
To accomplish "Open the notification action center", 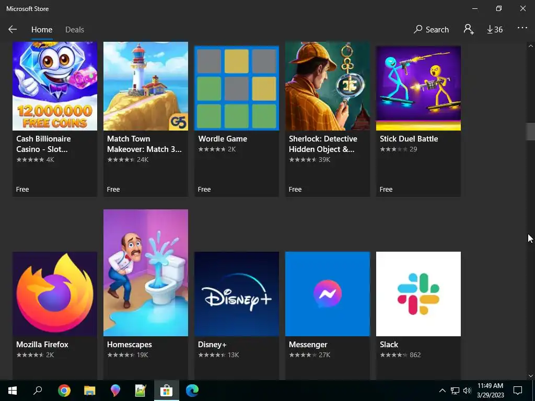I will pyautogui.click(x=518, y=391).
